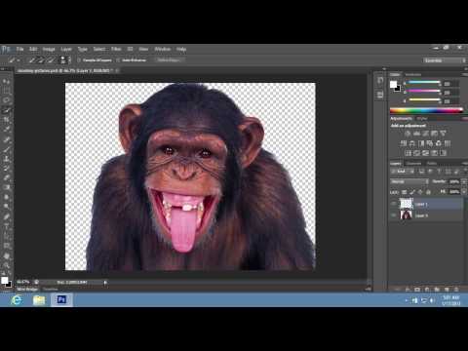Select the Dodge tool

(7, 206)
